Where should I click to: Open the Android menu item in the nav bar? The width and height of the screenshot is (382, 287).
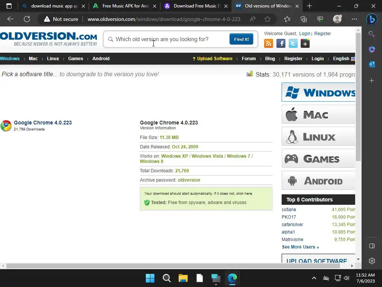[x=101, y=59]
